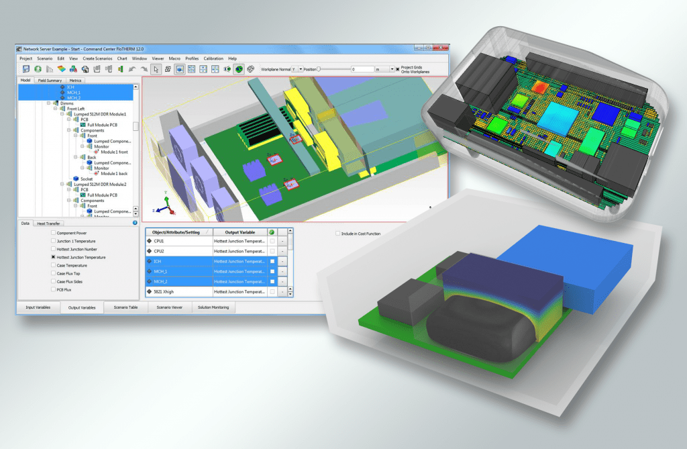Uncheck Hottest Junction Temperature checkbox
This screenshot has width=687, height=449.
point(54,257)
